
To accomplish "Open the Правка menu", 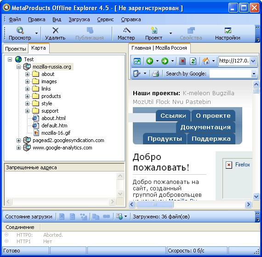I will pos(37,20).
